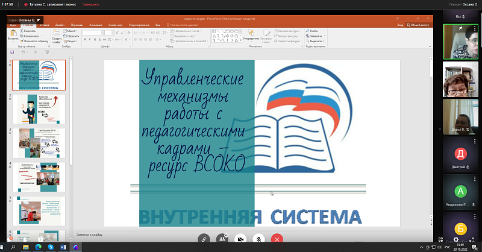Toggle the camera in call controls

coord(240,239)
